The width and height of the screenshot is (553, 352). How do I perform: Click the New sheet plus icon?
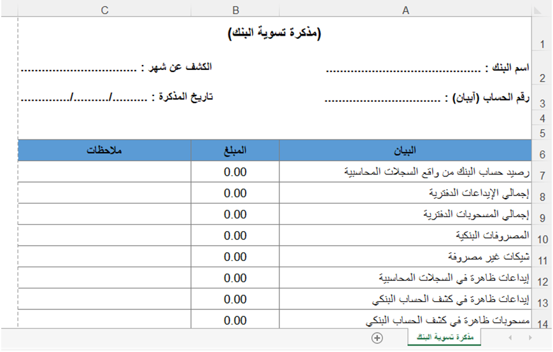point(377,338)
